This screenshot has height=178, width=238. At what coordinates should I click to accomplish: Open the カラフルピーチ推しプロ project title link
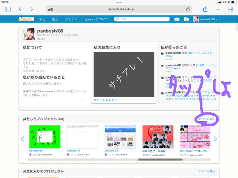(195, 151)
